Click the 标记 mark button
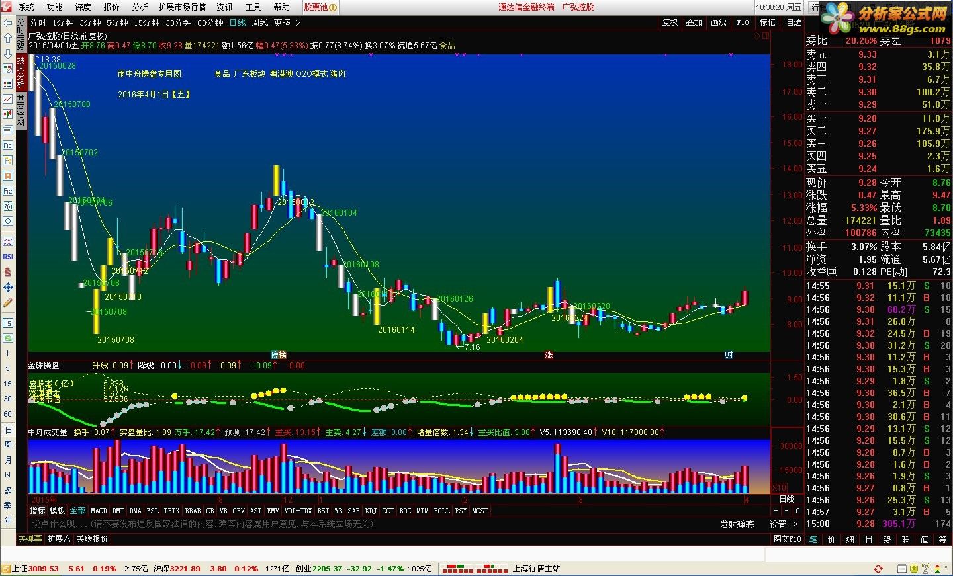Viewport: 953px width, 576px height. tap(767, 22)
